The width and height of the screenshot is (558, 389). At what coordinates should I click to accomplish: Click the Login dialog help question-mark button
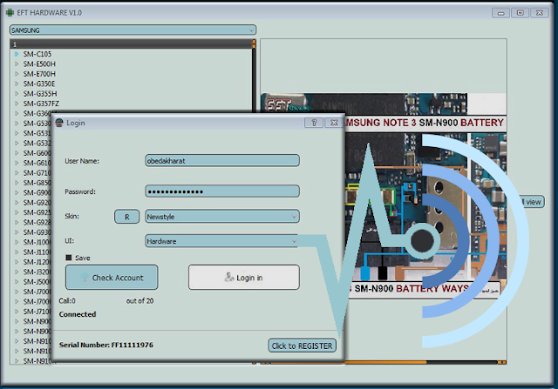[x=314, y=123]
